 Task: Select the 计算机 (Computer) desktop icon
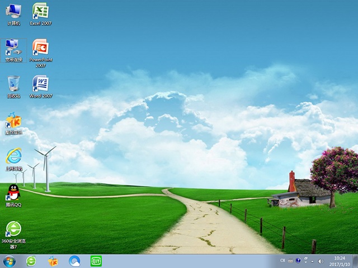pos(13,11)
